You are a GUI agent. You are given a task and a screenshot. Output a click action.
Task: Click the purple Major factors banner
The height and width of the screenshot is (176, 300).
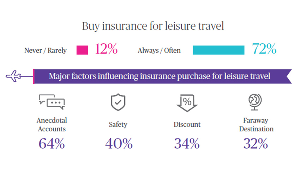coord(160,76)
